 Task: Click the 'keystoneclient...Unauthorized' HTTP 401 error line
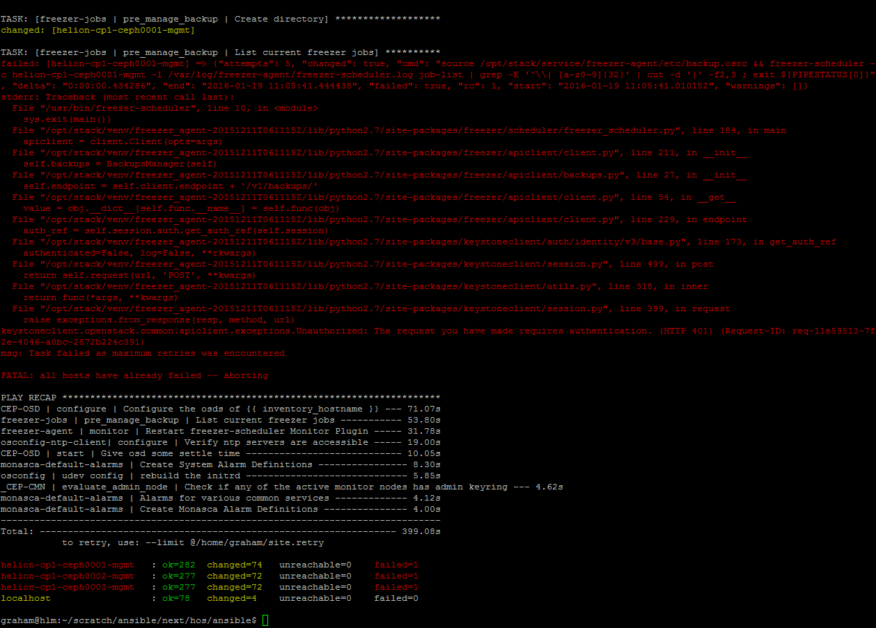point(437,336)
